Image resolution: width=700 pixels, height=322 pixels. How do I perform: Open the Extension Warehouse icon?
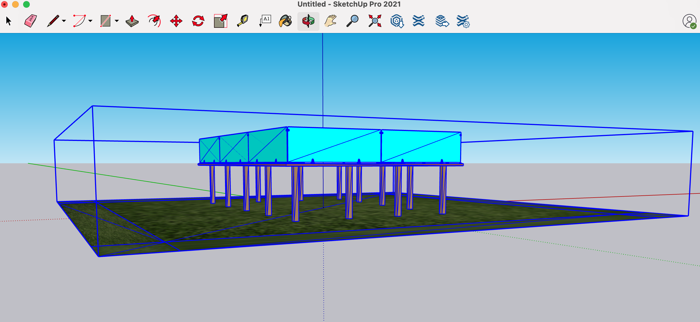pos(419,21)
